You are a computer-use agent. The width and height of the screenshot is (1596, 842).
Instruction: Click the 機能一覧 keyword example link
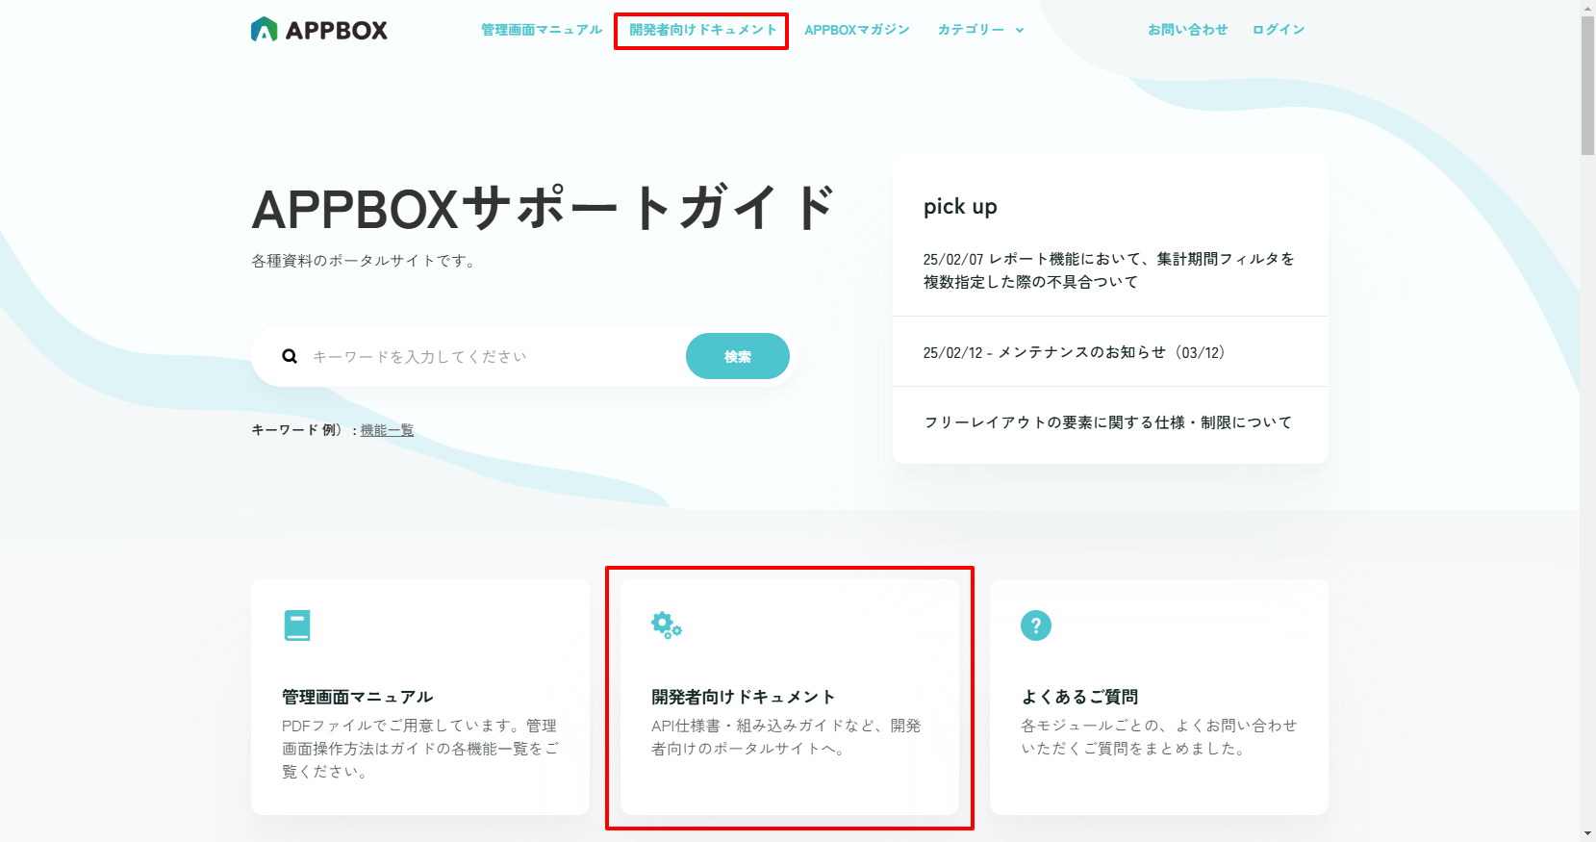[x=387, y=430]
